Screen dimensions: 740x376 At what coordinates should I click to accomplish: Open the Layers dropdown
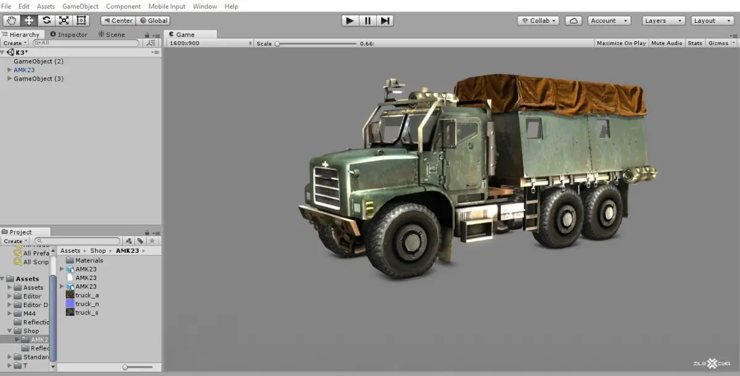point(664,20)
